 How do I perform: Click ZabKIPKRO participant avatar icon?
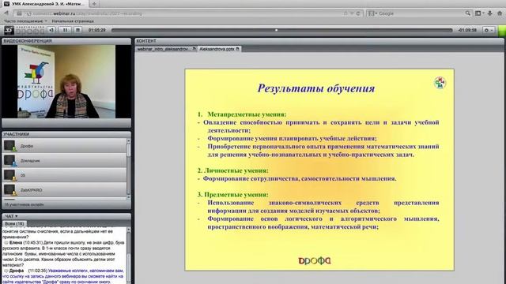(10, 190)
